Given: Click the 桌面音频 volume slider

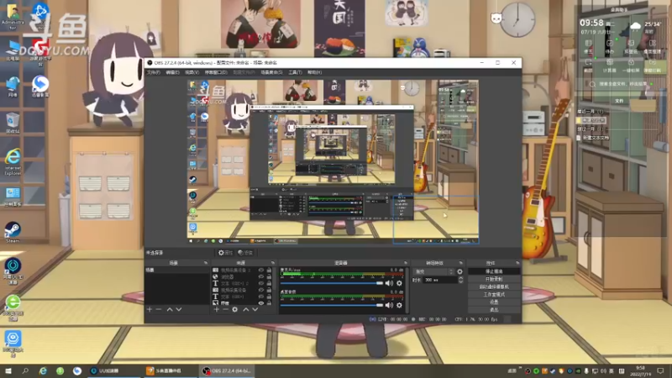Looking at the screenshot, I should point(332,305).
